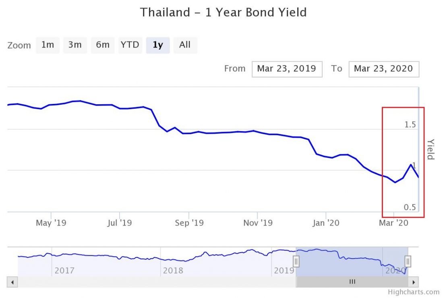Click the scrollbar left arrow
The width and height of the screenshot is (447, 298).
click(12, 282)
